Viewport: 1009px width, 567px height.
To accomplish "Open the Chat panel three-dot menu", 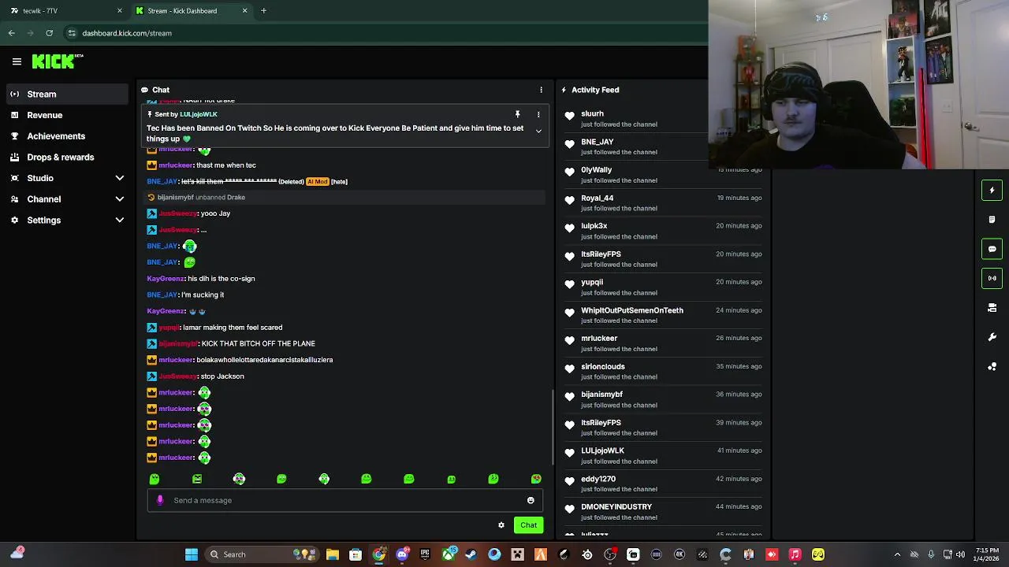I will pyautogui.click(x=541, y=90).
